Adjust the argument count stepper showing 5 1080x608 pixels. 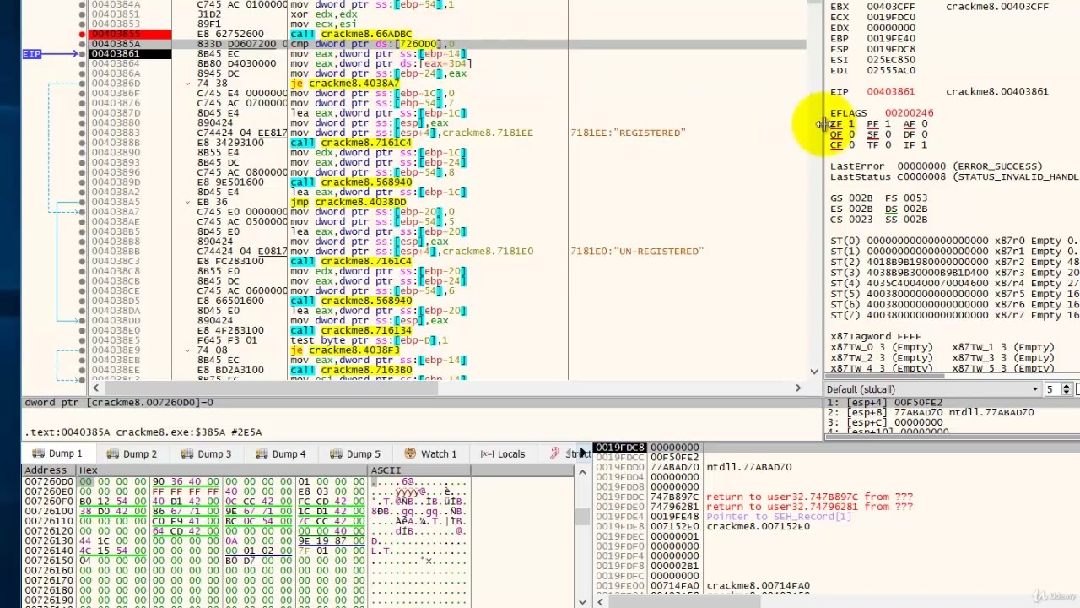click(1066, 389)
